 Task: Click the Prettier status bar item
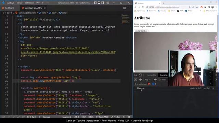[116, 117]
